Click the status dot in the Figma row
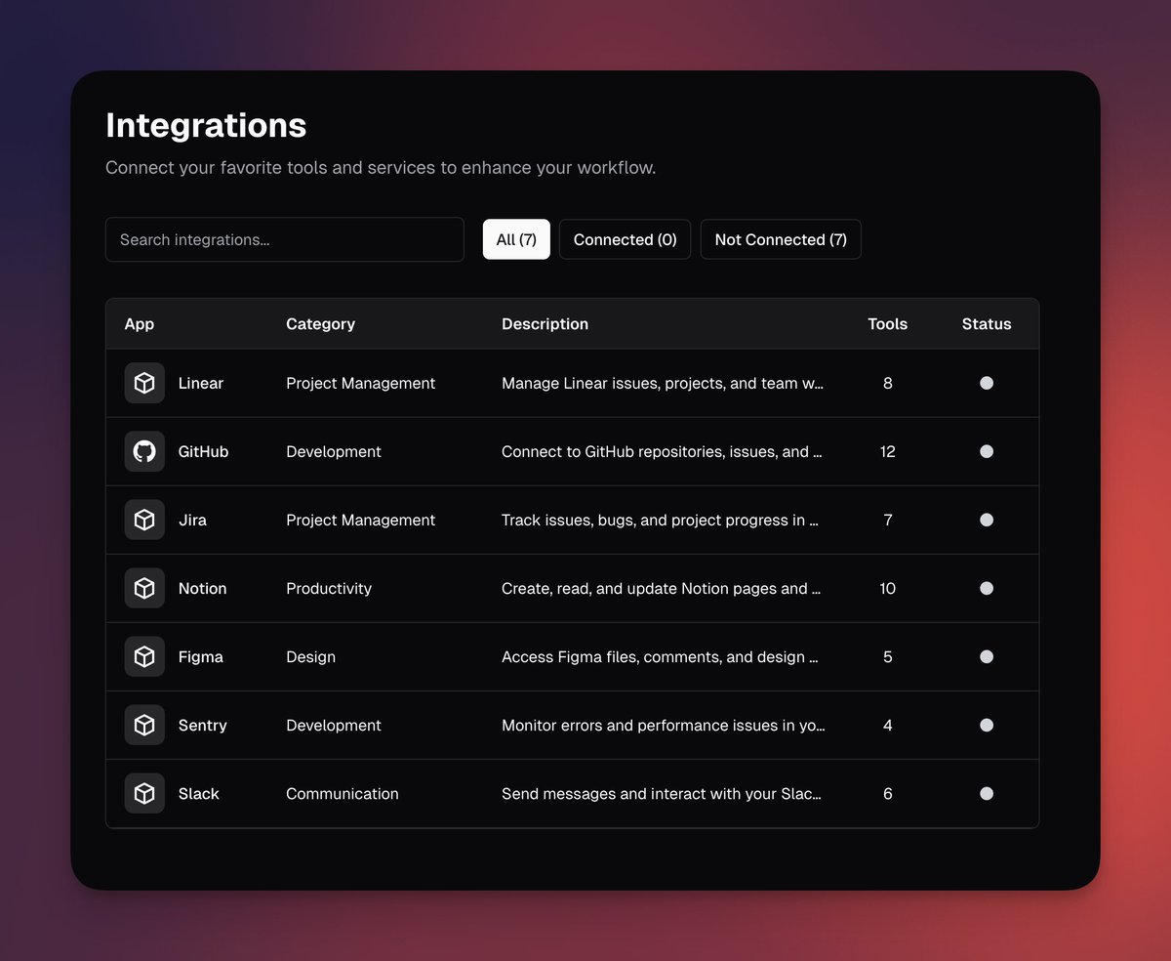 (x=987, y=656)
